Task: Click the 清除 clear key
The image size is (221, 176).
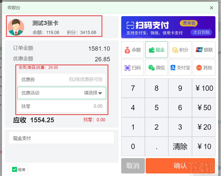Action: (180, 146)
